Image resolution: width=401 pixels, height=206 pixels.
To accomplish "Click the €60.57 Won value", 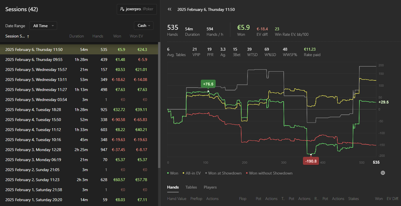I will click(119, 180).
